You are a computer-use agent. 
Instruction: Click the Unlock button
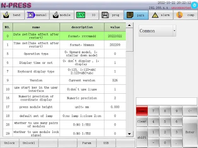[x=9, y=143]
